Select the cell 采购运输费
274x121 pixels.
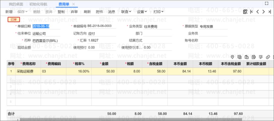(28, 71)
